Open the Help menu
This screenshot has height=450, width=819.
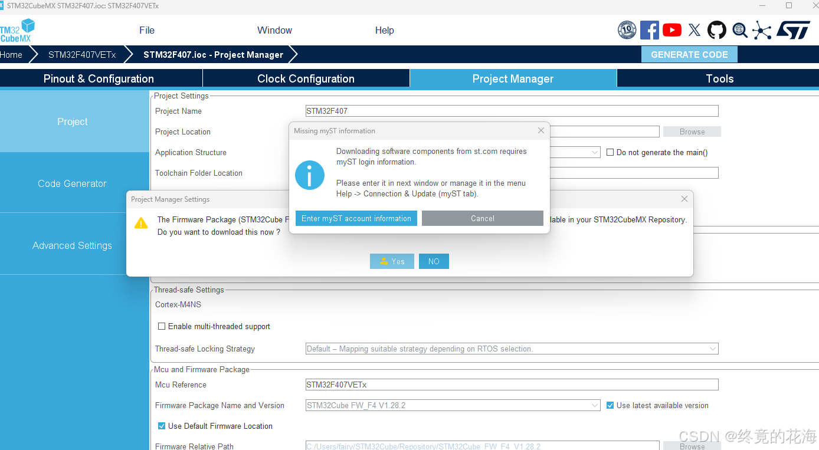coord(384,30)
